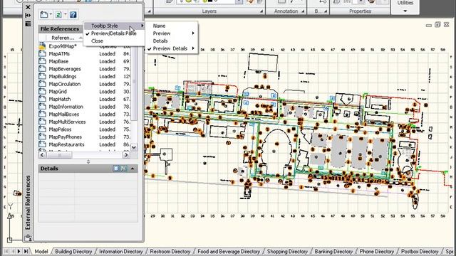Select the MapHatch reference icon

click(43, 99)
